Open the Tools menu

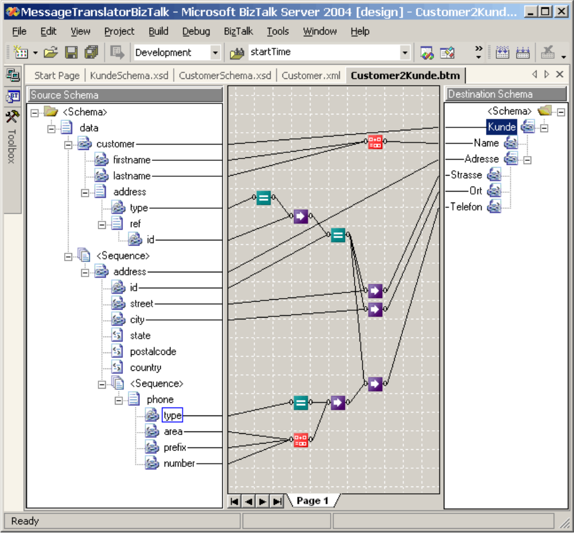tap(278, 32)
